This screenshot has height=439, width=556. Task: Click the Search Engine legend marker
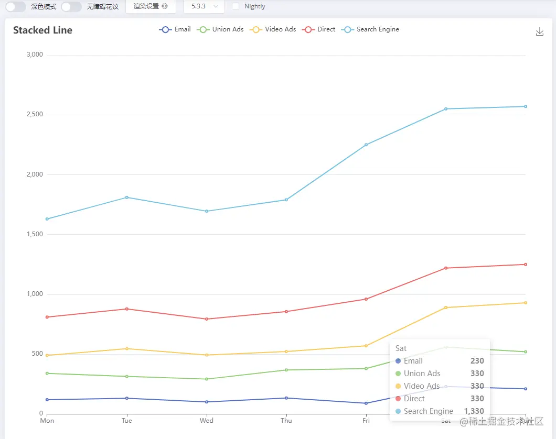click(347, 30)
